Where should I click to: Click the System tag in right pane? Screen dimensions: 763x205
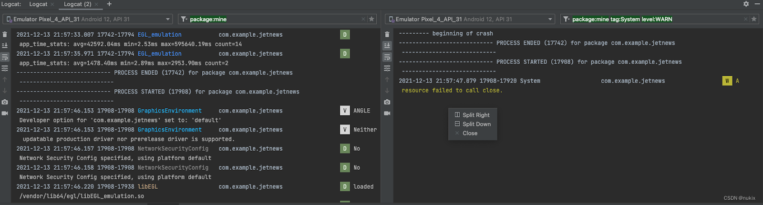click(530, 81)
